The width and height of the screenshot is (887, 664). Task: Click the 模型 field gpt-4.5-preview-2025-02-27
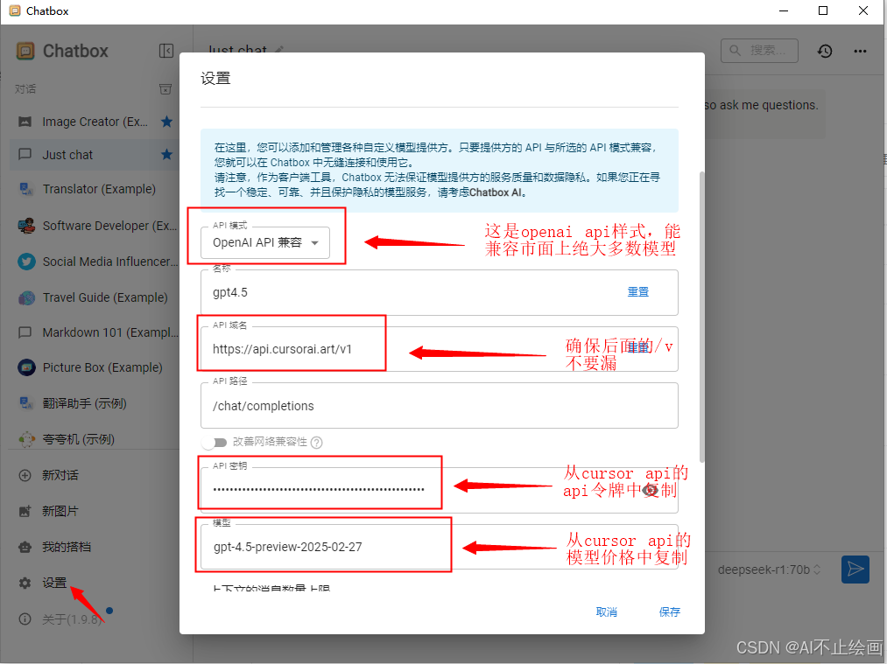tap(439, 547)
